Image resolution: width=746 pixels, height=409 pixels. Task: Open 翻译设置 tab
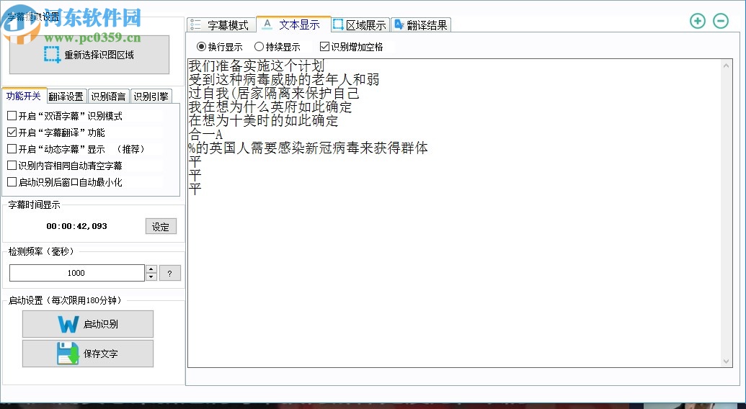click(66, 96)
